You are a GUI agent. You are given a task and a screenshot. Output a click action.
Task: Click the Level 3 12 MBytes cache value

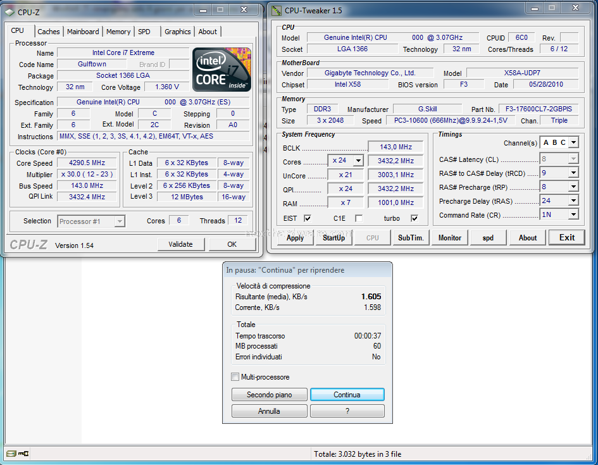(x=187, y=197)
